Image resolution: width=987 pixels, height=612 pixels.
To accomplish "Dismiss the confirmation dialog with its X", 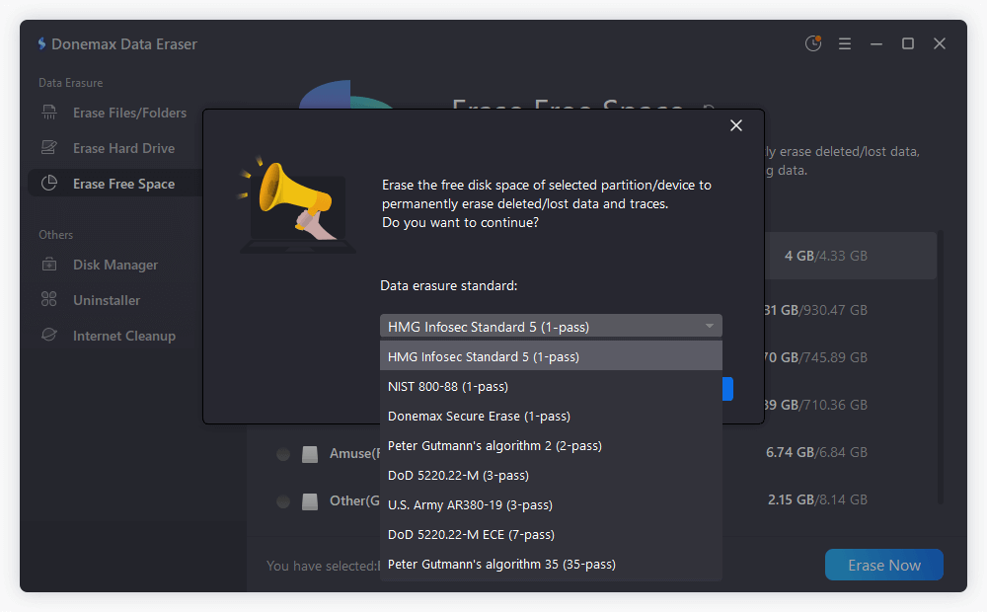I will point(736,125).
